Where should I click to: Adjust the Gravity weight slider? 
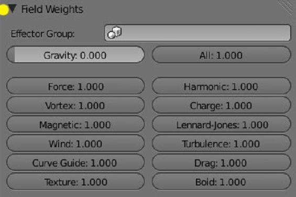pyautogui.click(x=75, y=55)
